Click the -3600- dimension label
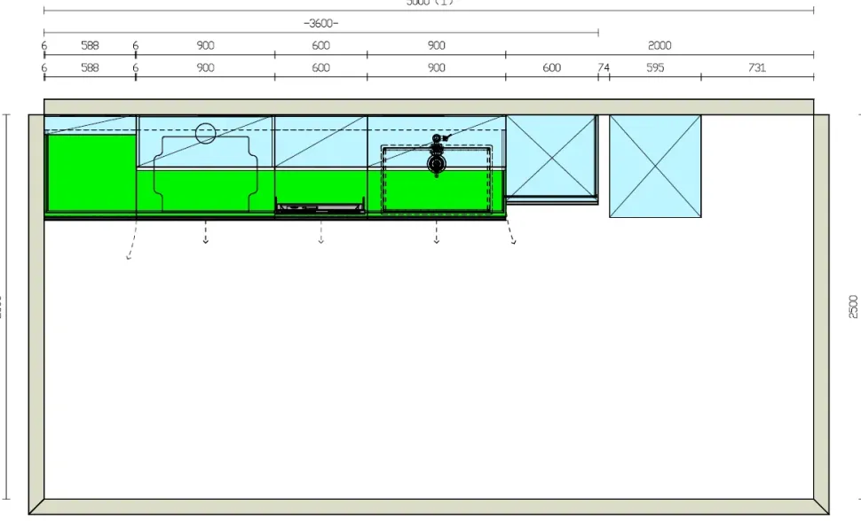 point(320,23)
